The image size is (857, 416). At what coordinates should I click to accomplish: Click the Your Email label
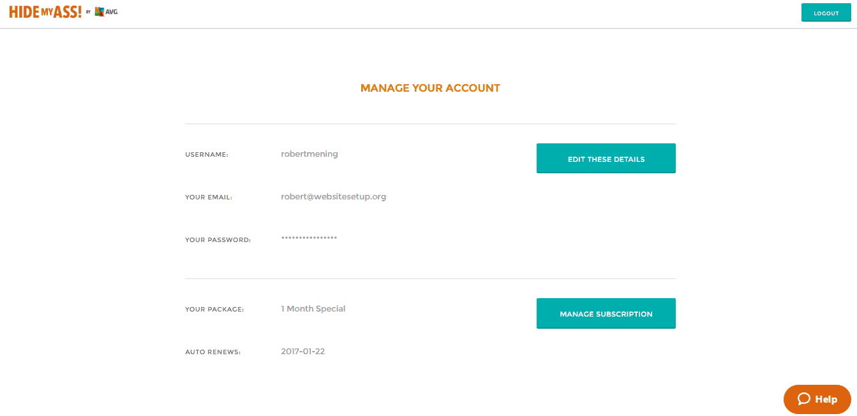(209, 197)
